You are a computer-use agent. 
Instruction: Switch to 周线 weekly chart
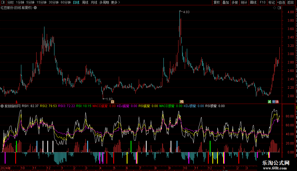[85, 2]
